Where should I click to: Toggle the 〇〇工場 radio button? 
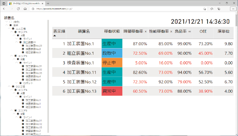pyautogui.click(x=13, y=86)
